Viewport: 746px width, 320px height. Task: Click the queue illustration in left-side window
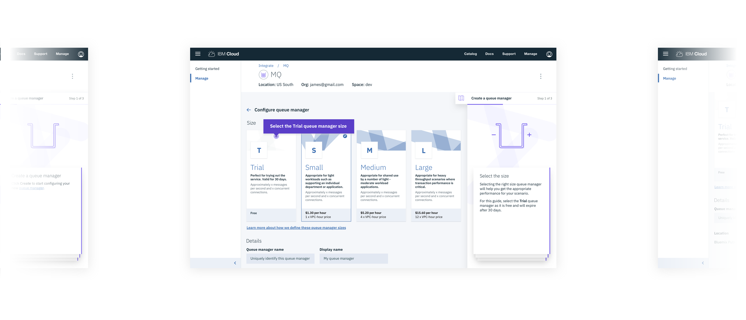[x=43, y=136]
